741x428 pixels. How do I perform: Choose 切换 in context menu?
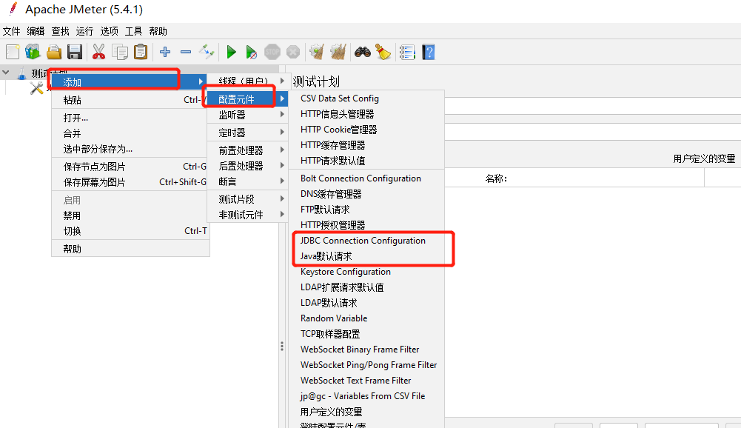click(x=130, y=231)
